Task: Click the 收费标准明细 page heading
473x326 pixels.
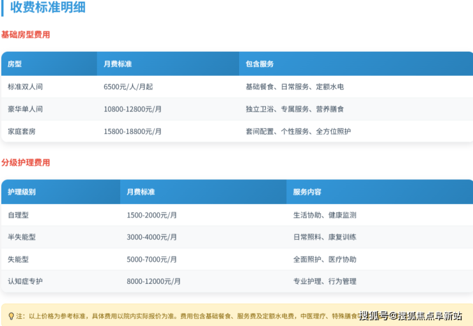Action: pyautogui.click(x=48, y=8)
